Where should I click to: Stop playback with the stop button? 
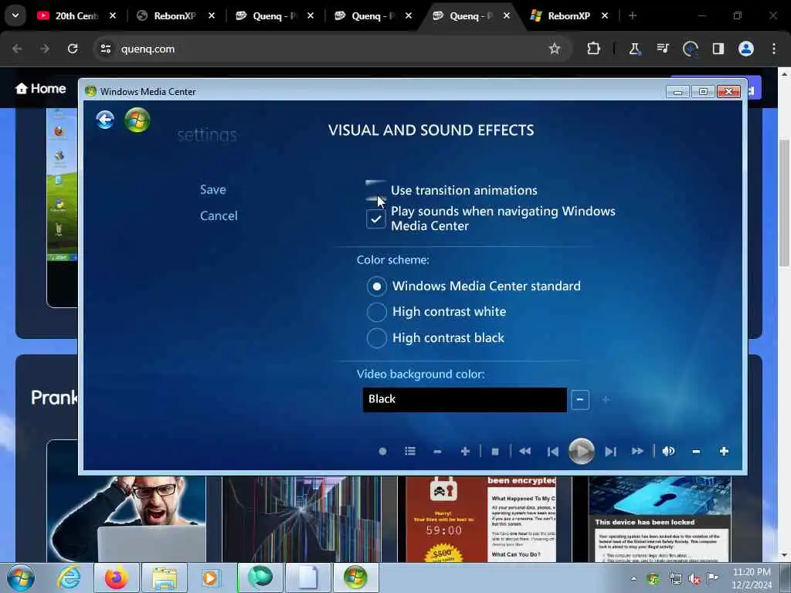click(495, 451)
